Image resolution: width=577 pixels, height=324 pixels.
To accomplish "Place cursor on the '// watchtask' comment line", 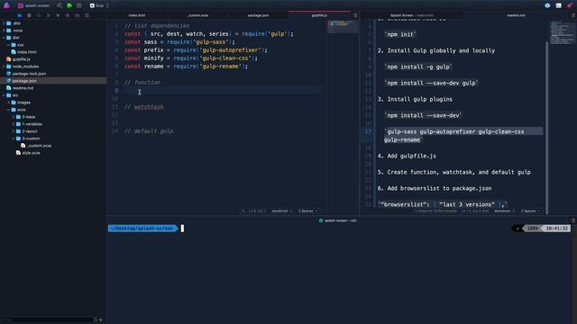I will [x=144, y=107].
